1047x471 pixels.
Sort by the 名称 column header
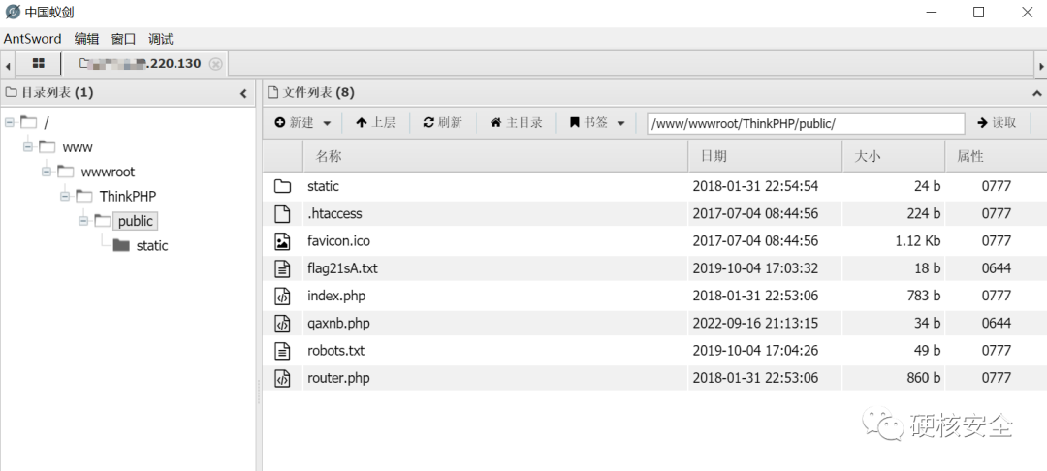point(495,157)
